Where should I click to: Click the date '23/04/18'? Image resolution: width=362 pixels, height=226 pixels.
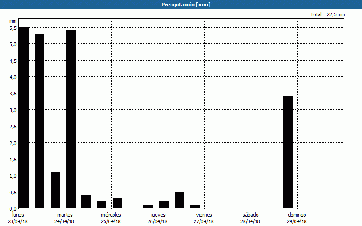18,221
